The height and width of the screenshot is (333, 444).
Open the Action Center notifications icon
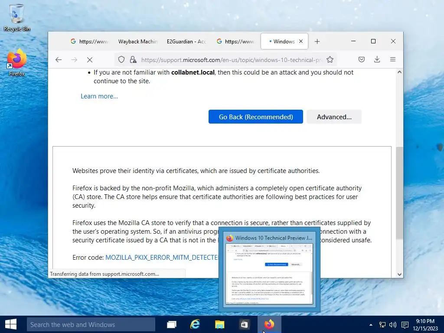(x=405, y=324)
